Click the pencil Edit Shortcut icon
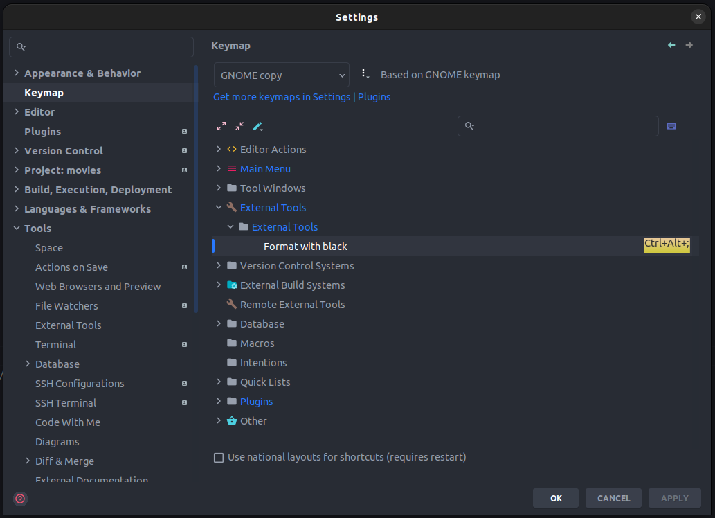 pyautogui.click(x=257, y=127)
